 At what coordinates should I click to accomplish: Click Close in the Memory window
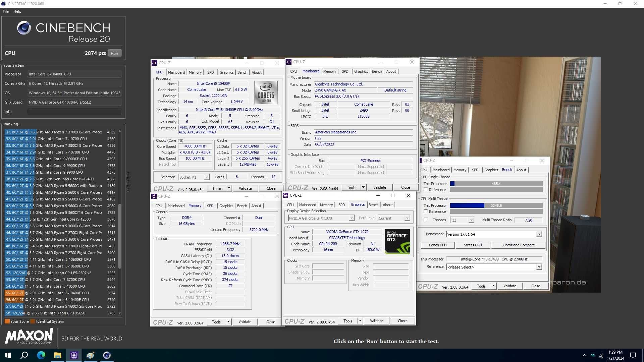click(271, 322)
